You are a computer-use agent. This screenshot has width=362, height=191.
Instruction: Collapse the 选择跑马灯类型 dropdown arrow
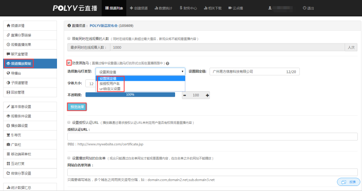182,72
